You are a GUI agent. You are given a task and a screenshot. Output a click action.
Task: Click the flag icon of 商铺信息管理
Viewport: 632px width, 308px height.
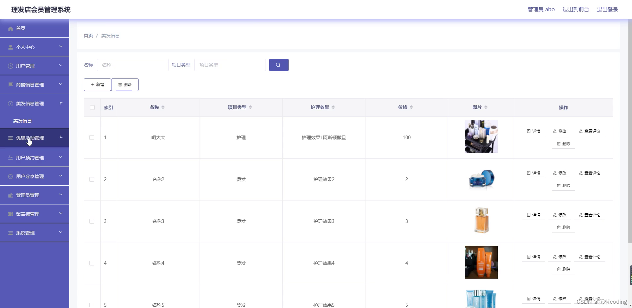(11, 85)
